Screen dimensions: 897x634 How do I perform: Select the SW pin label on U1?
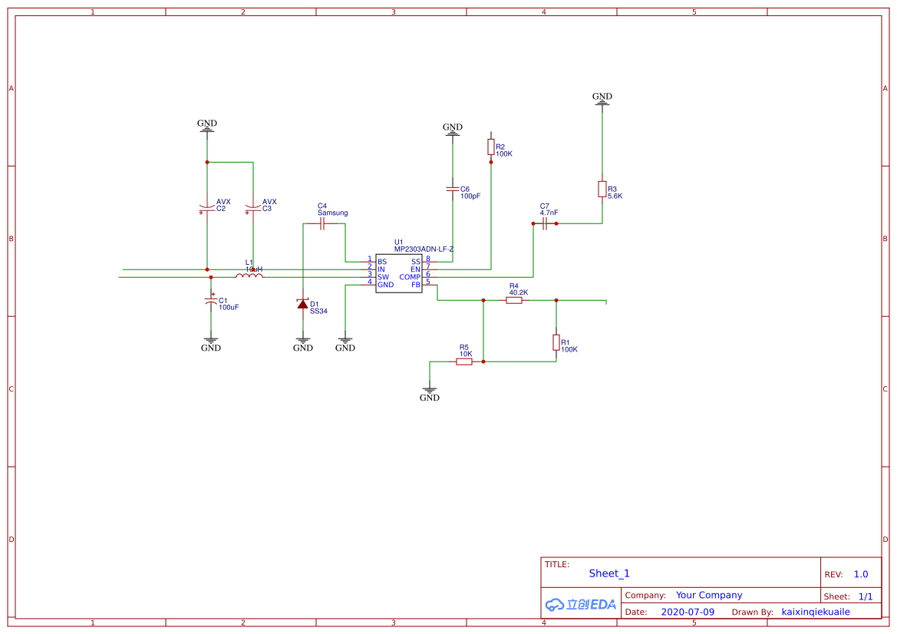(x=383, y=277)
